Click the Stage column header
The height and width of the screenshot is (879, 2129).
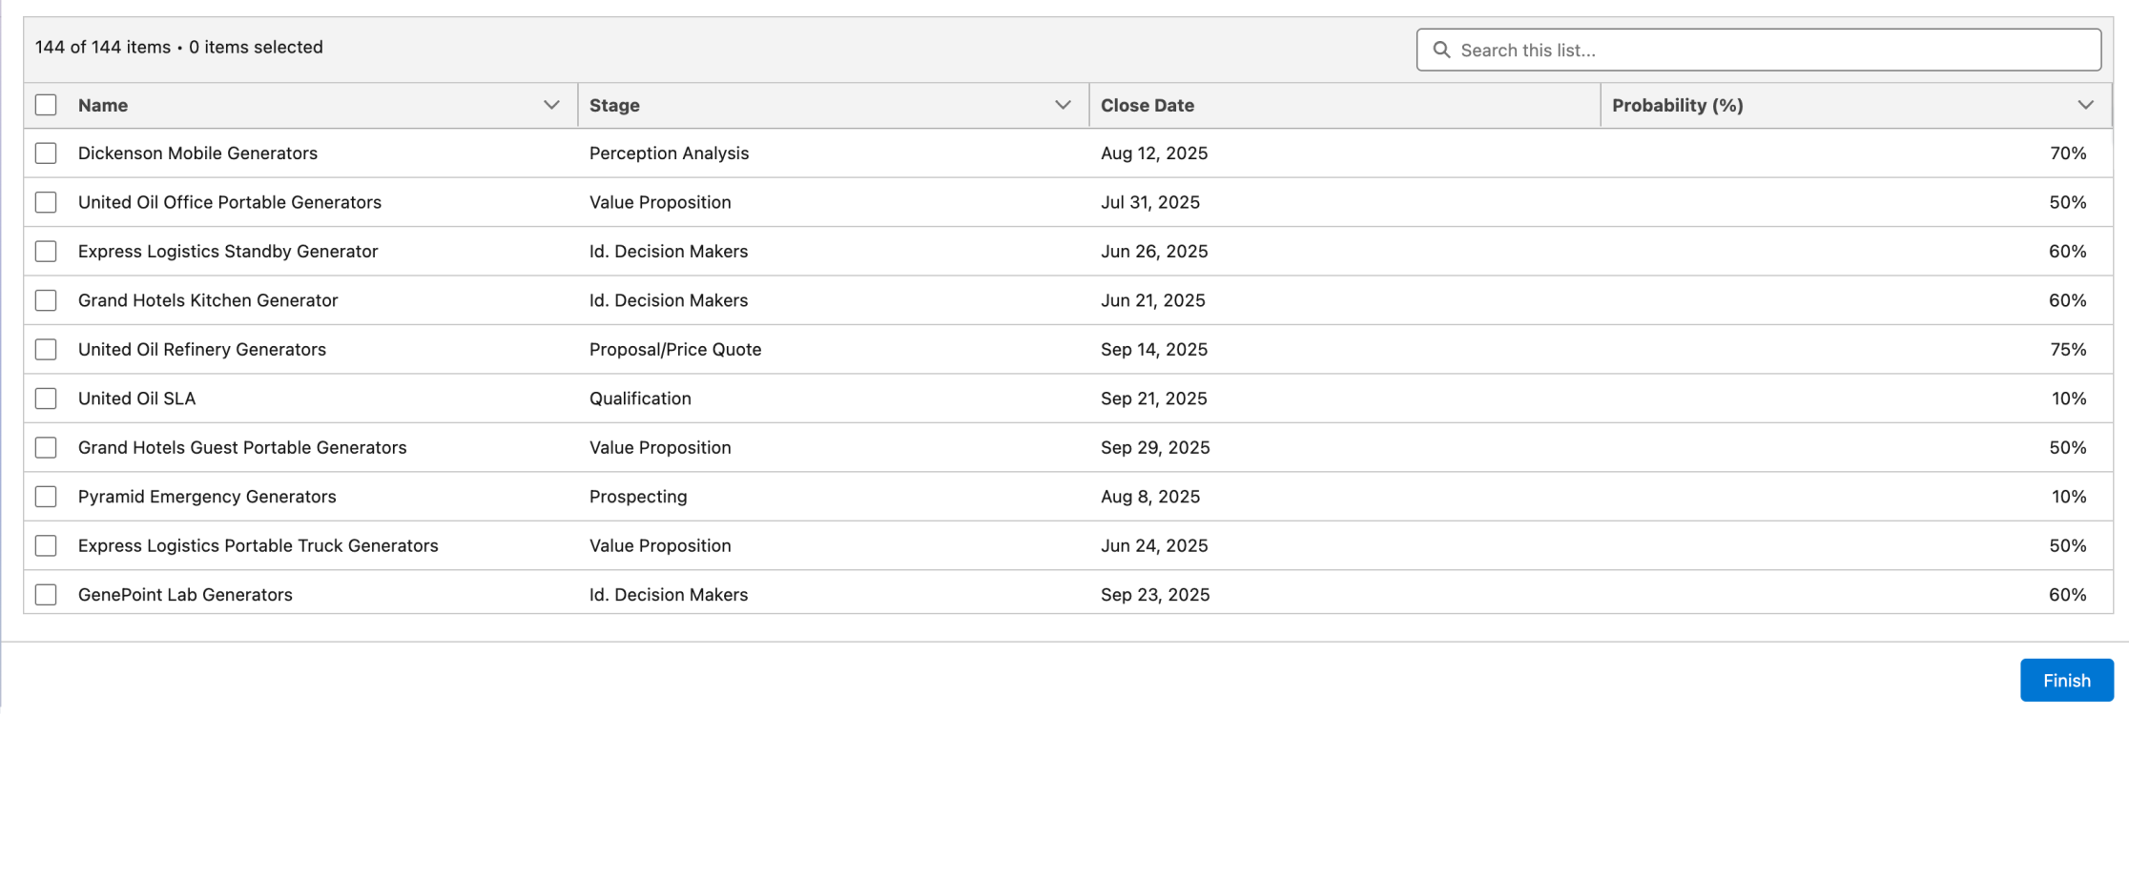point(614,105)
